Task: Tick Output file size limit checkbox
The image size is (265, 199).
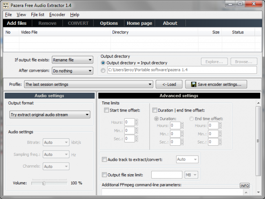Action: click(x=104, y=175)
